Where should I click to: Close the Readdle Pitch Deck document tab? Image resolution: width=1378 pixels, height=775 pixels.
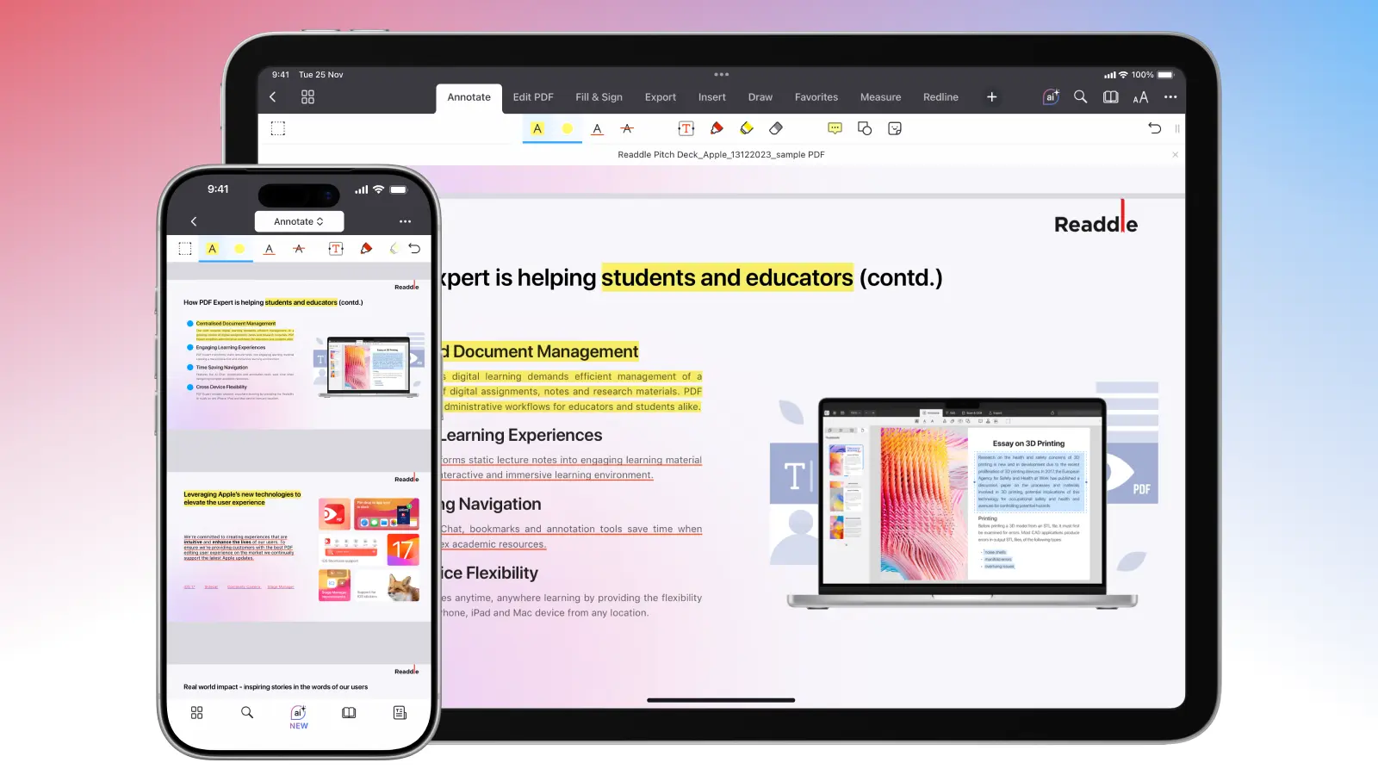click(1175, 155)
